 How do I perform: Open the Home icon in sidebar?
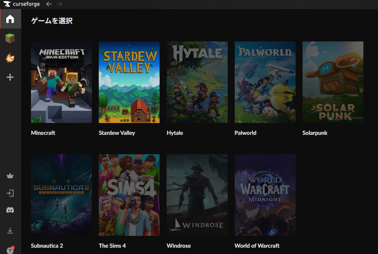[10, 19]
